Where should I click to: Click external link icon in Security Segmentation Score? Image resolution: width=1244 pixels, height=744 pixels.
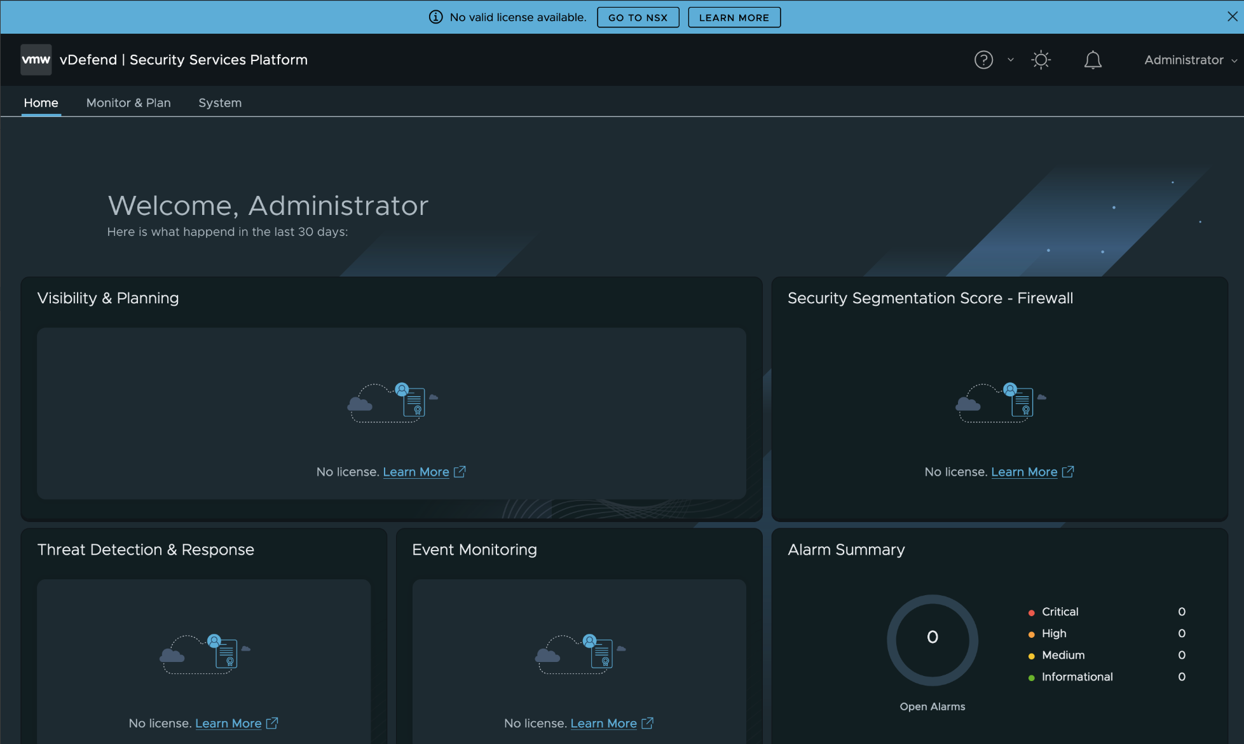coord(1068,471)
